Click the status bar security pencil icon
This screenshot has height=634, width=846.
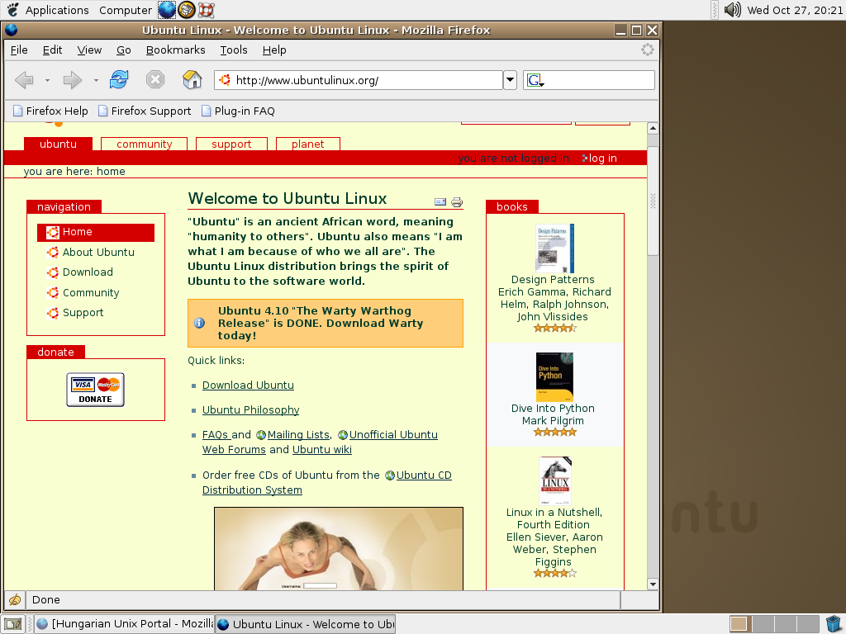coord(15,599)
